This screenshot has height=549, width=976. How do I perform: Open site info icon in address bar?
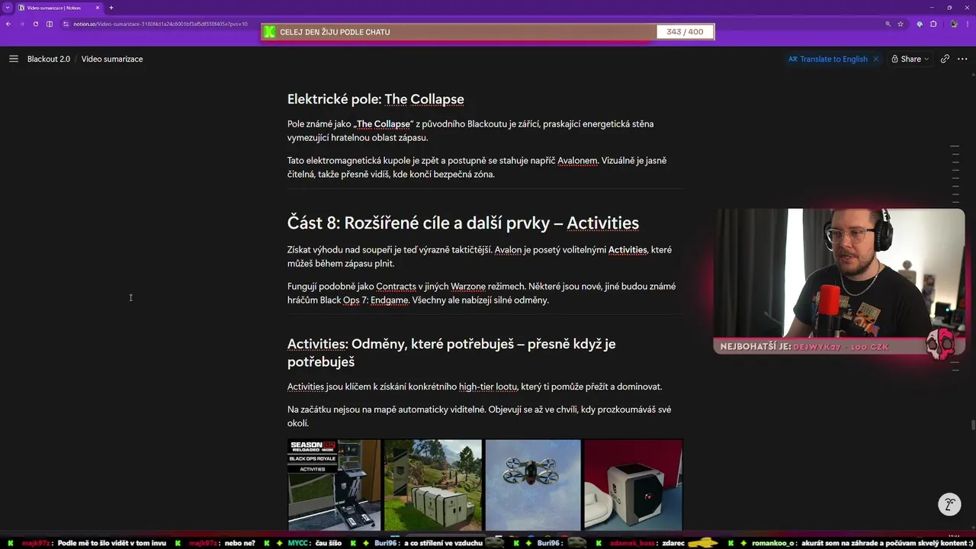pos(66,24)
